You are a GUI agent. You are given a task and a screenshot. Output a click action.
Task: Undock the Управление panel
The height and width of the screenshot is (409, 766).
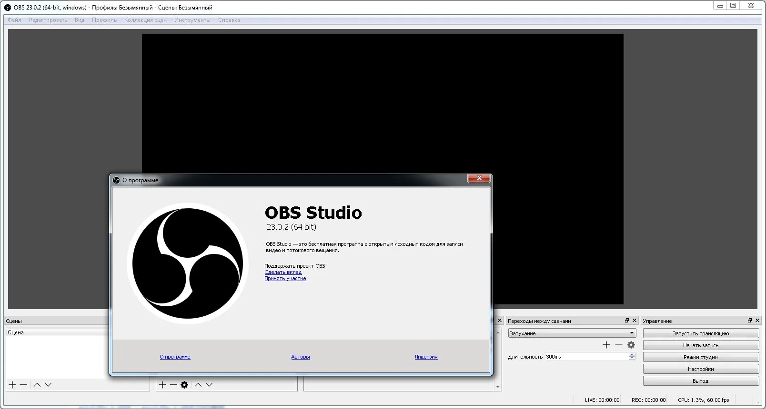click(x=750, y=321)
